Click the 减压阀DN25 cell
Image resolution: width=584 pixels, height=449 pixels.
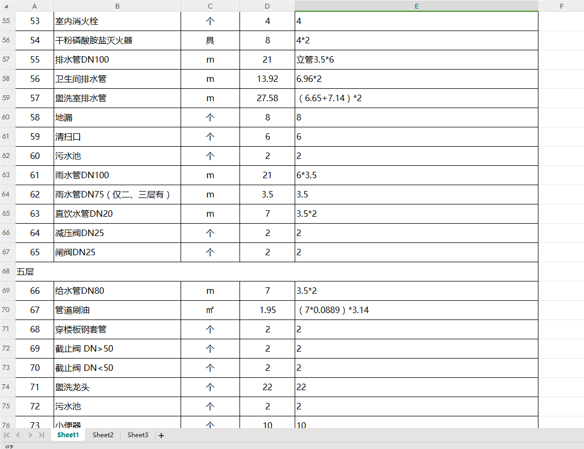tap(117, 233)
